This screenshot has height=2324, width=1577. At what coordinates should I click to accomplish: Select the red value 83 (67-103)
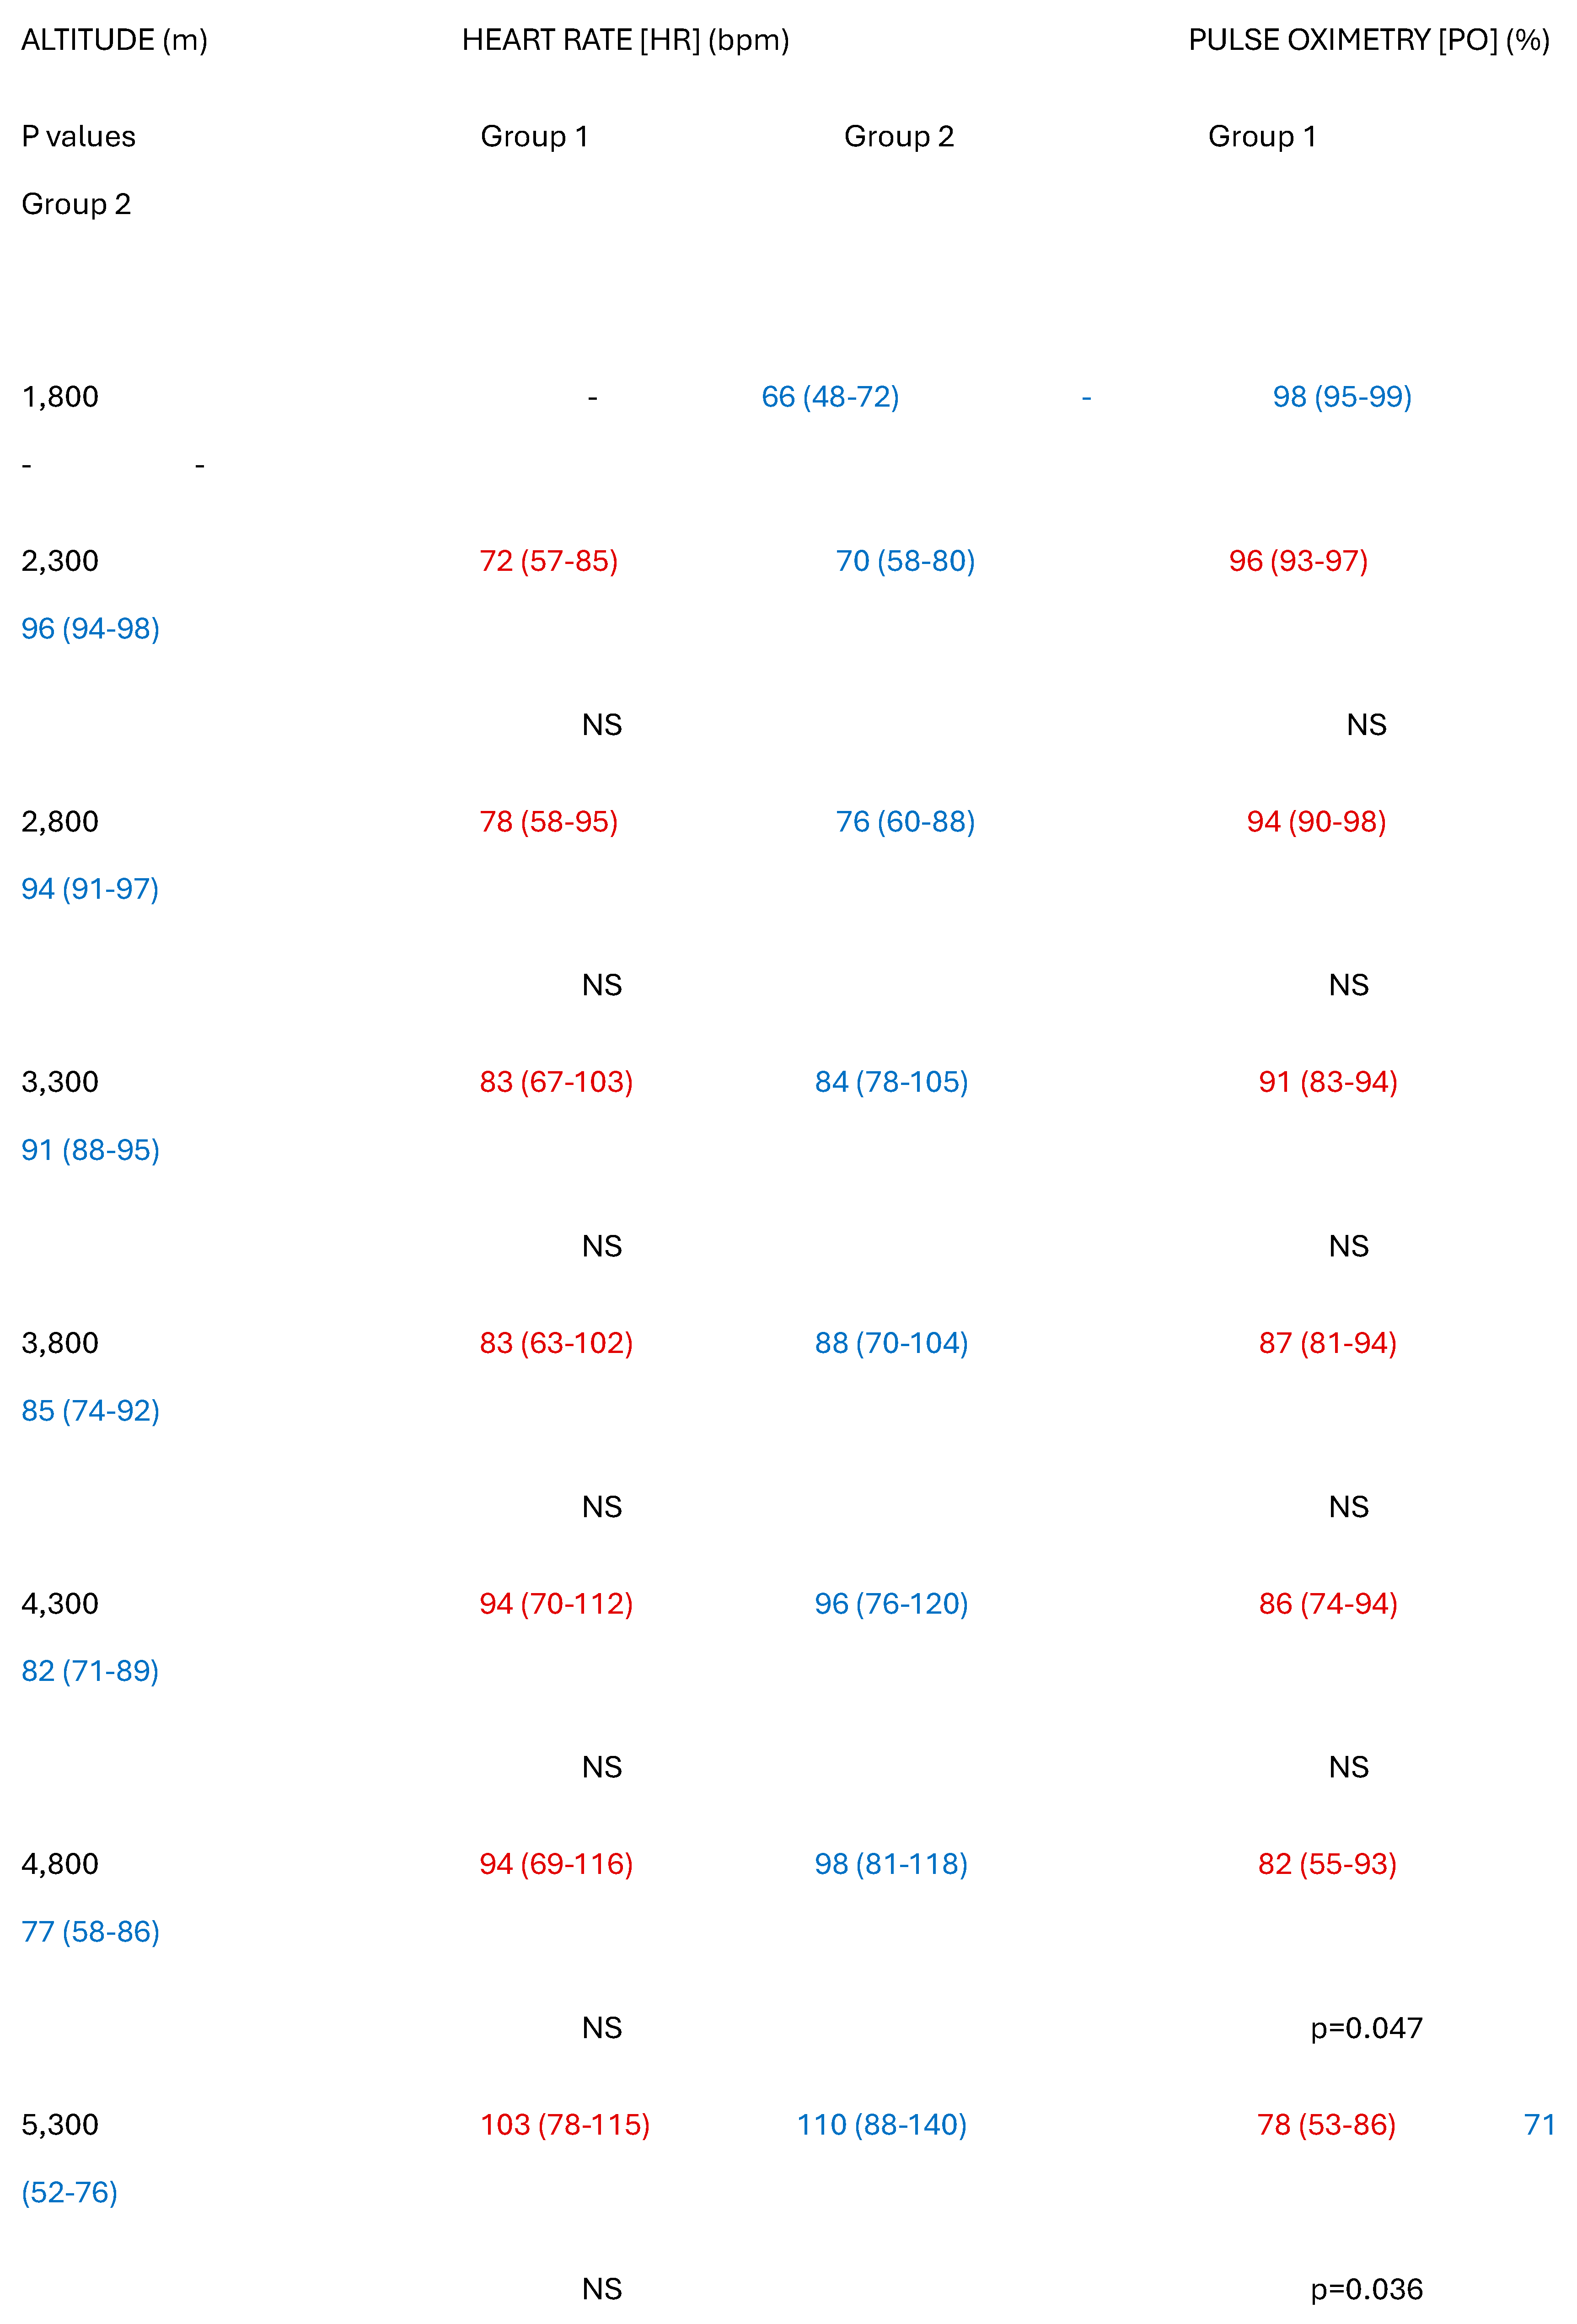556,1082
